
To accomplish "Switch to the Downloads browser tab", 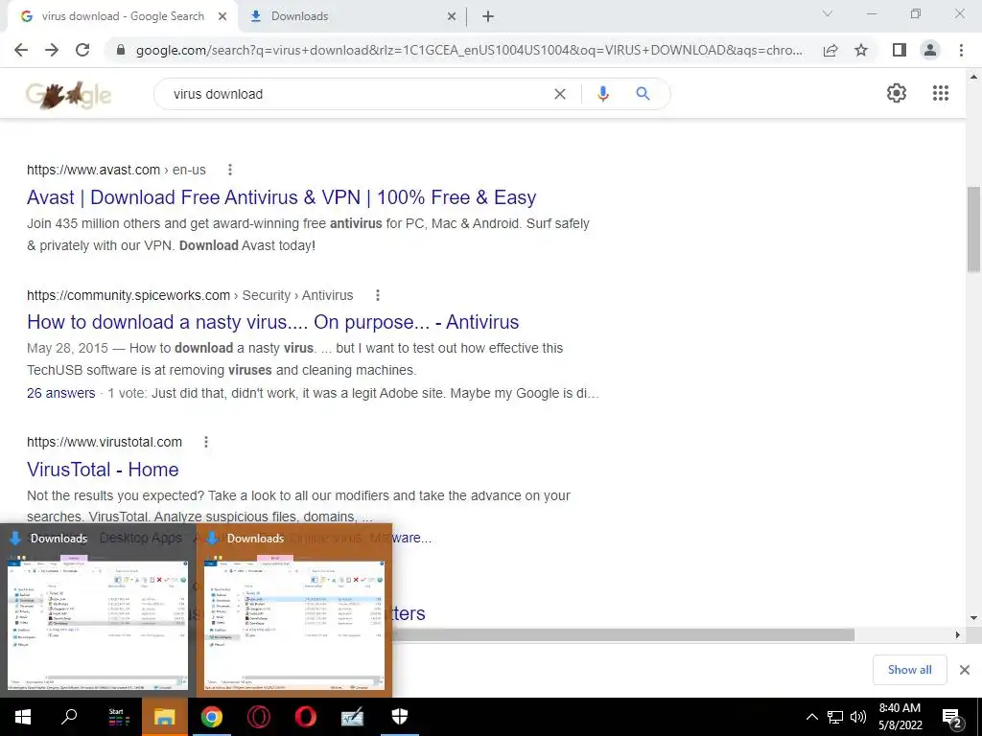I will [x=351, y=16].
